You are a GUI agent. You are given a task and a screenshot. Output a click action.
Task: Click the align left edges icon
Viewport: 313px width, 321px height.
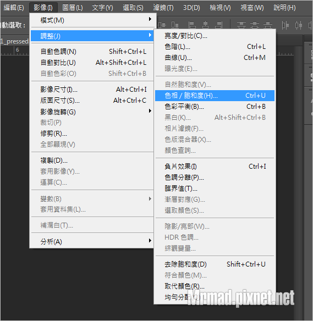pyautogui.click(x=192, y=25)
